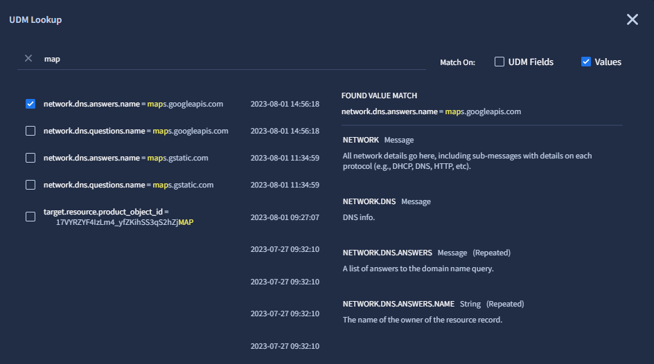Select the network.dns.questions.name = maps.googleapis.com row text

pyautogui.click(x=136, y=131)
